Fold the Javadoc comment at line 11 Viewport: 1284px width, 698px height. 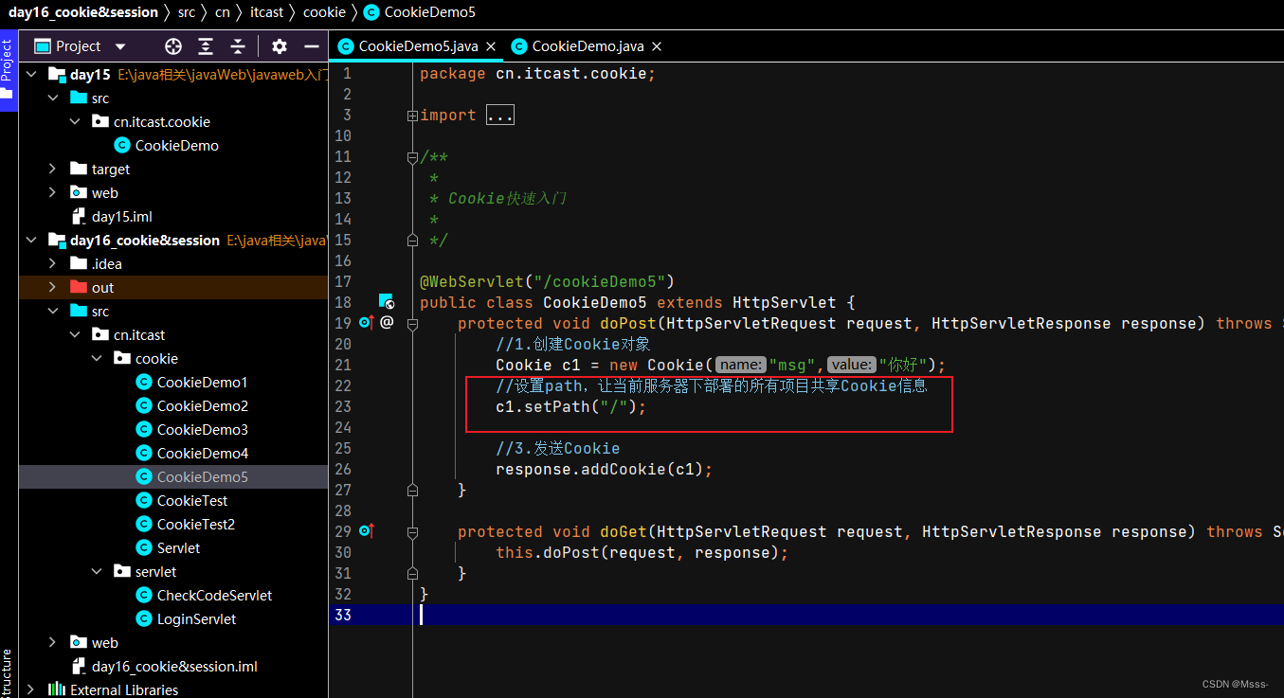[412, 157]
